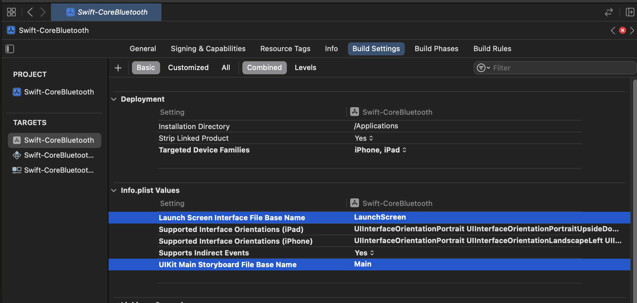Viewport: 637px width, 303px height.
Task: Click the Main storyboard value
Action: click(363, 264)
